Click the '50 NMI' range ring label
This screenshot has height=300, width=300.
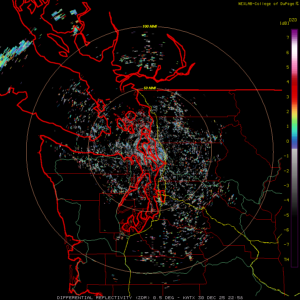pos(150,88)
